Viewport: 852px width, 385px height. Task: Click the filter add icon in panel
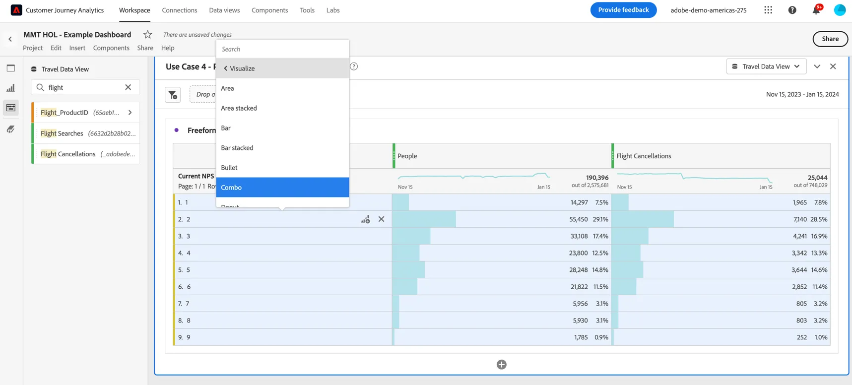[x=173, y=95]
